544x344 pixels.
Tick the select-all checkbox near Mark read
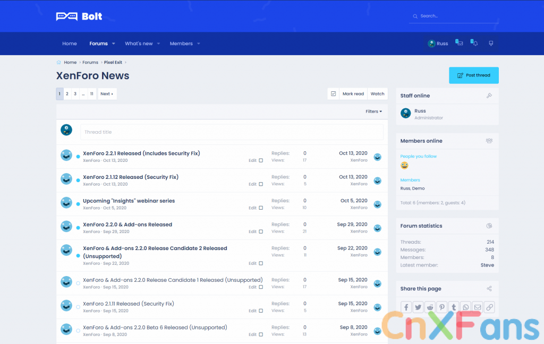coord(334,93)
